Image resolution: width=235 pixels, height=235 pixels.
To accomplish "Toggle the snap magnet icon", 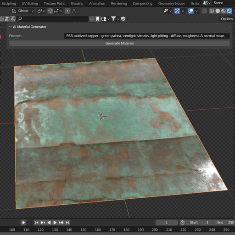I will [50, 11].
